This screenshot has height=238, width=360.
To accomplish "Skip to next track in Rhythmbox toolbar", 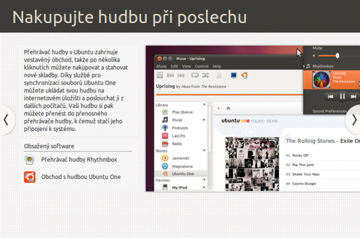I will pyautogui.click(x=181, y=75).
